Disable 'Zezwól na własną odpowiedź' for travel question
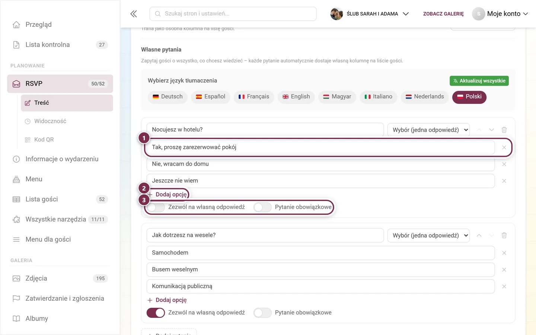536x335 pixels. pyautogui.click(x=156, y=313)
